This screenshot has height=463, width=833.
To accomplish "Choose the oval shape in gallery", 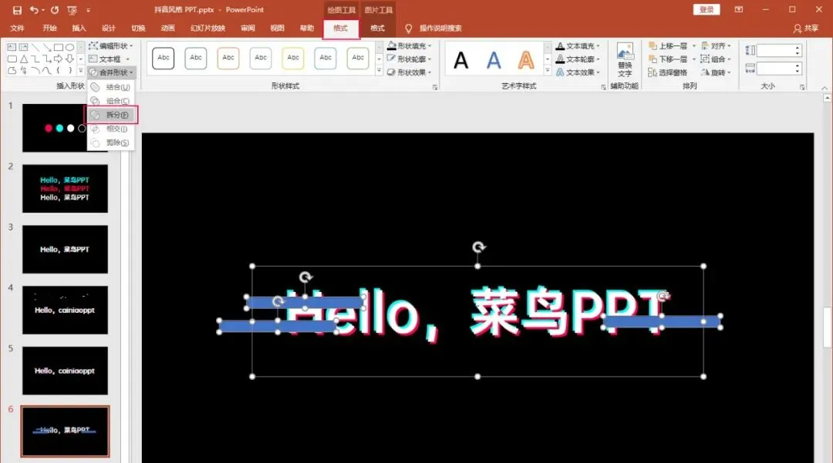I will pyautogui.click(x=69, y=47).
